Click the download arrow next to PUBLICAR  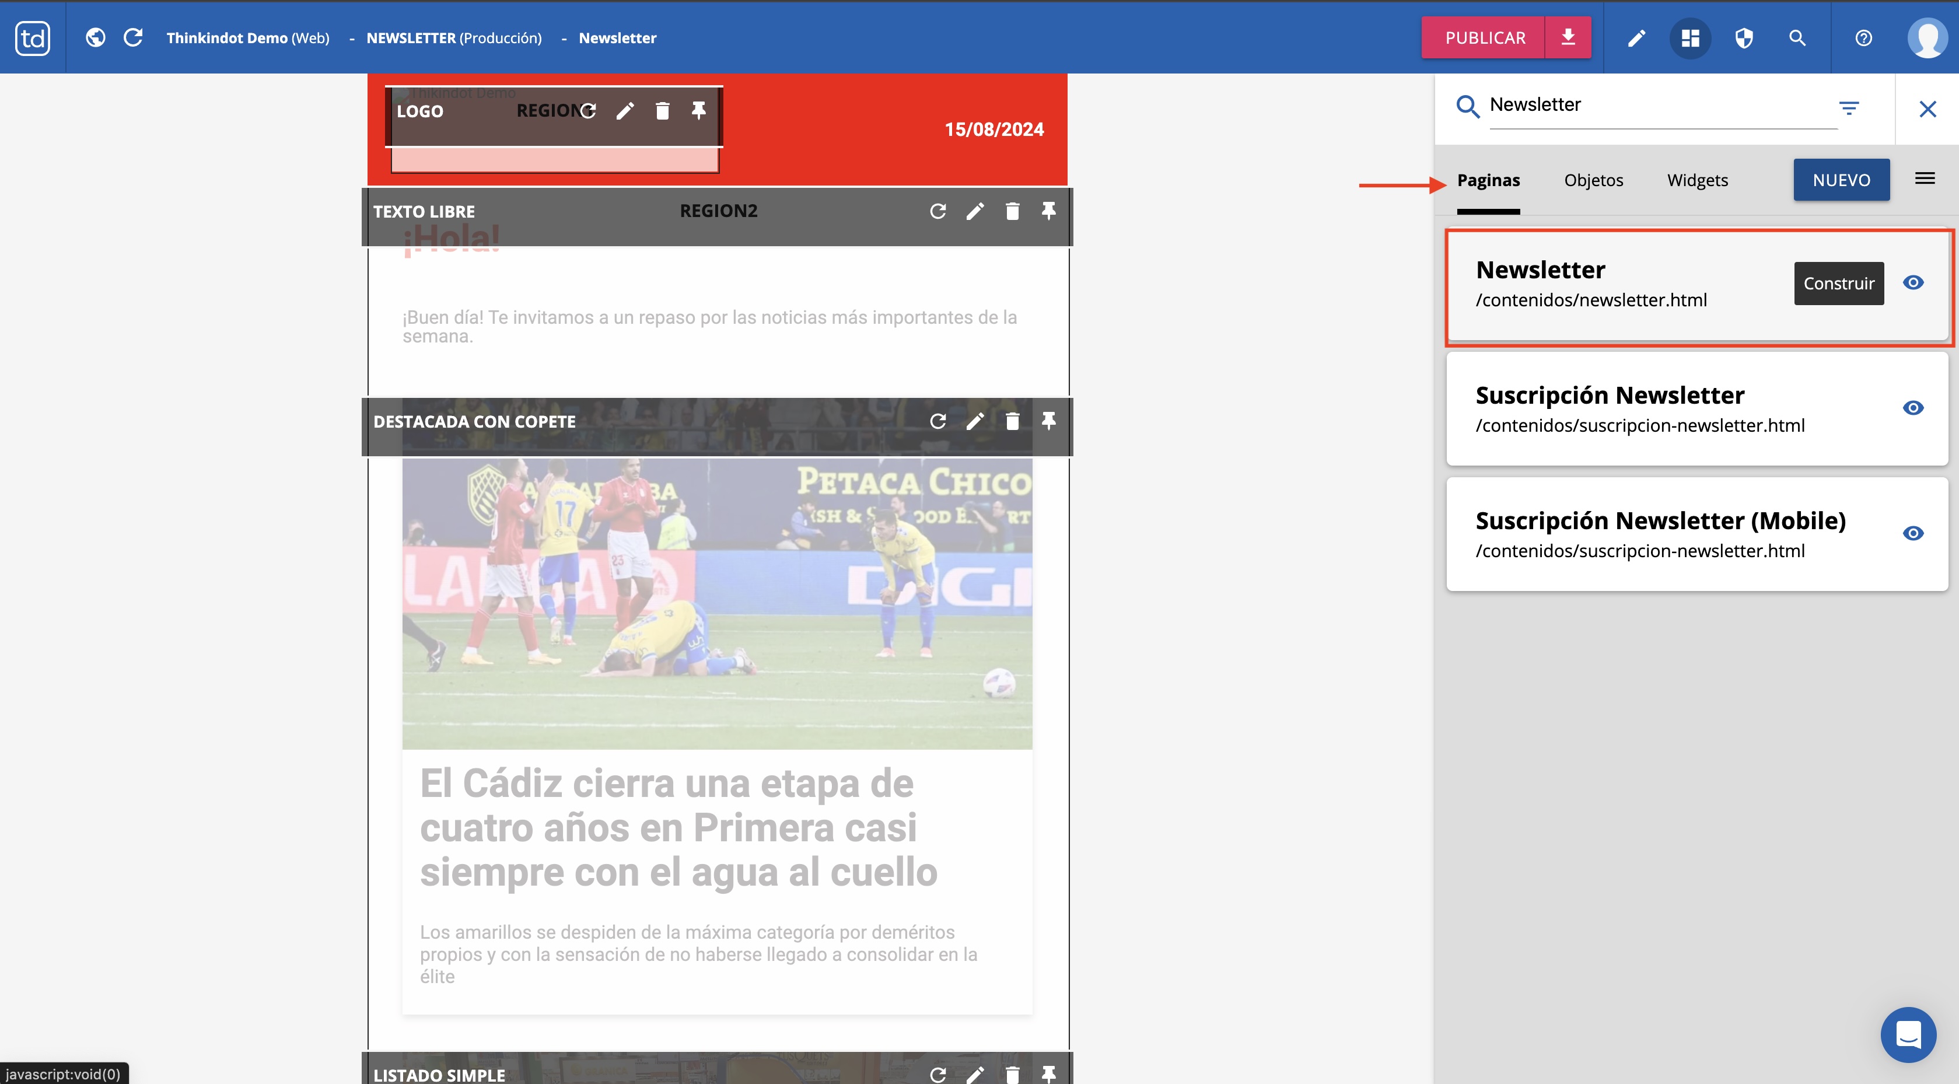click(x=1568, y=37)
